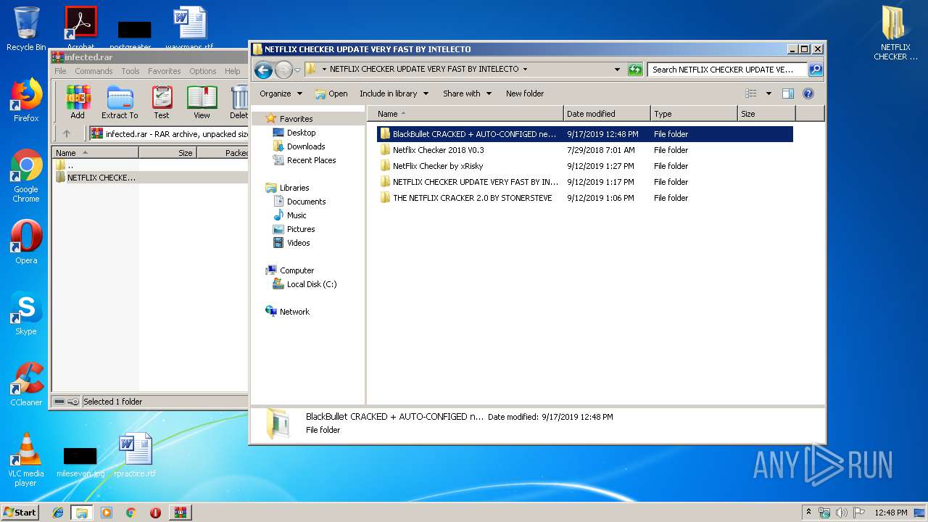Click the Explorer Back arrow button
This screenshot has height=522, width=928.
click(x=264, y=70)
